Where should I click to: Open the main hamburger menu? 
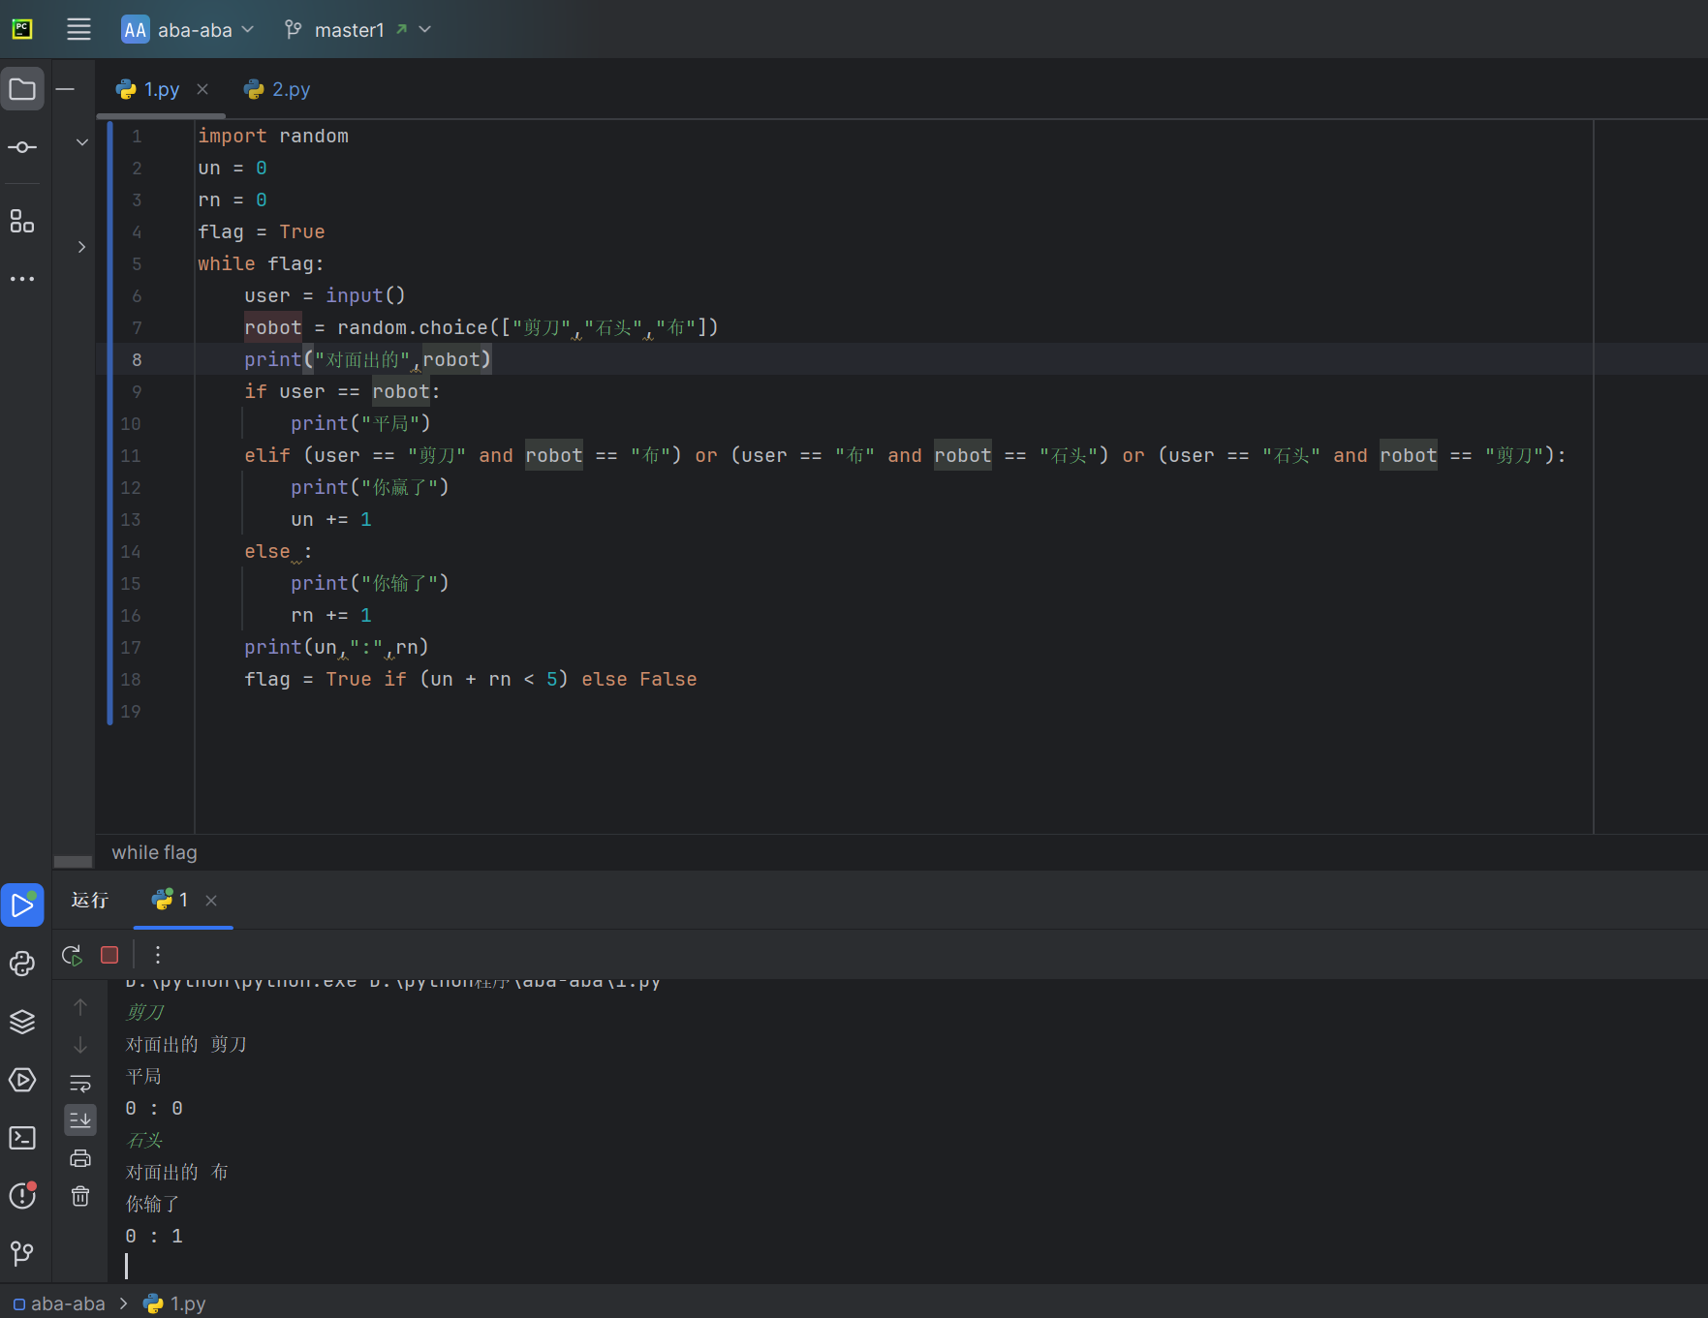(78, 30)
